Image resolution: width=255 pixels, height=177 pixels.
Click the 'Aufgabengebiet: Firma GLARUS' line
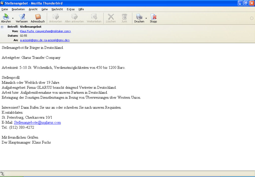coord(59,88)
